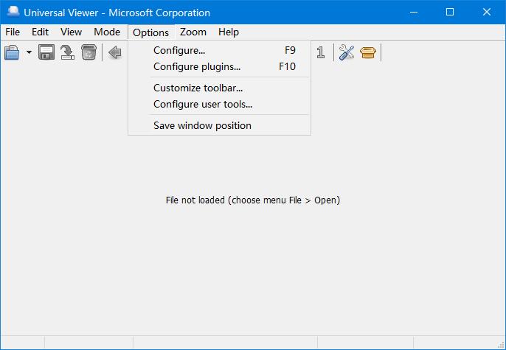Close the Options menu
The height and width of the screenshot is (350, 506).
pyautogui.click(x=150, y=32)
